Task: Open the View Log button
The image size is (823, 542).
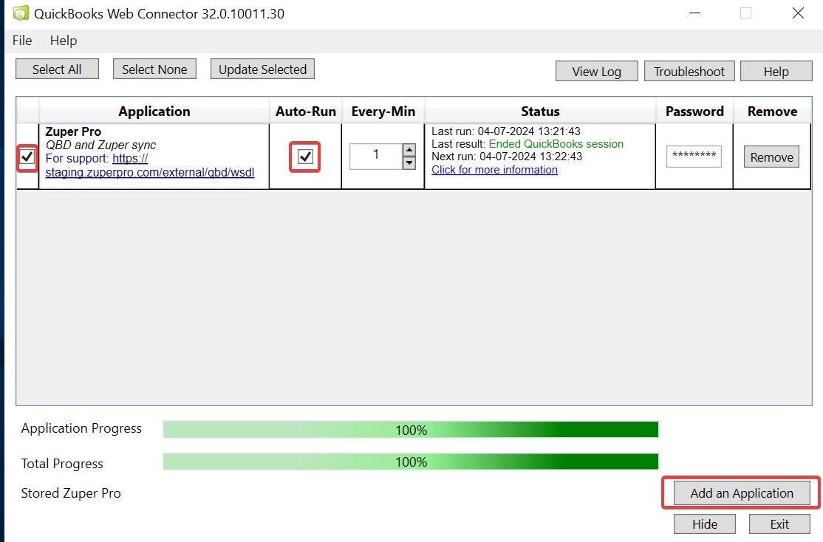Action: (596, 72)
